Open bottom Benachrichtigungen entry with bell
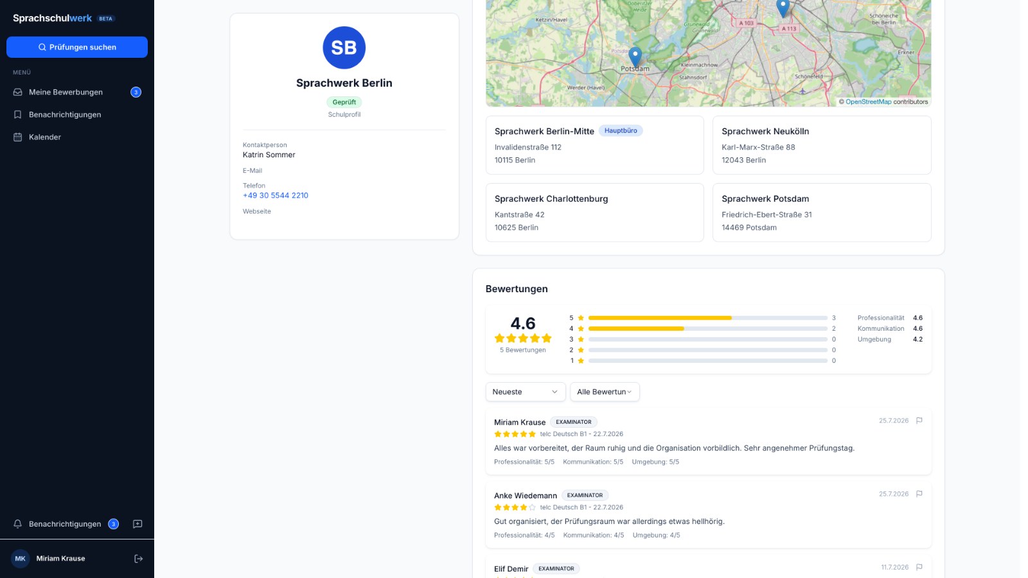Screen dimensions: 1028x578 click(x=66, y=524)
